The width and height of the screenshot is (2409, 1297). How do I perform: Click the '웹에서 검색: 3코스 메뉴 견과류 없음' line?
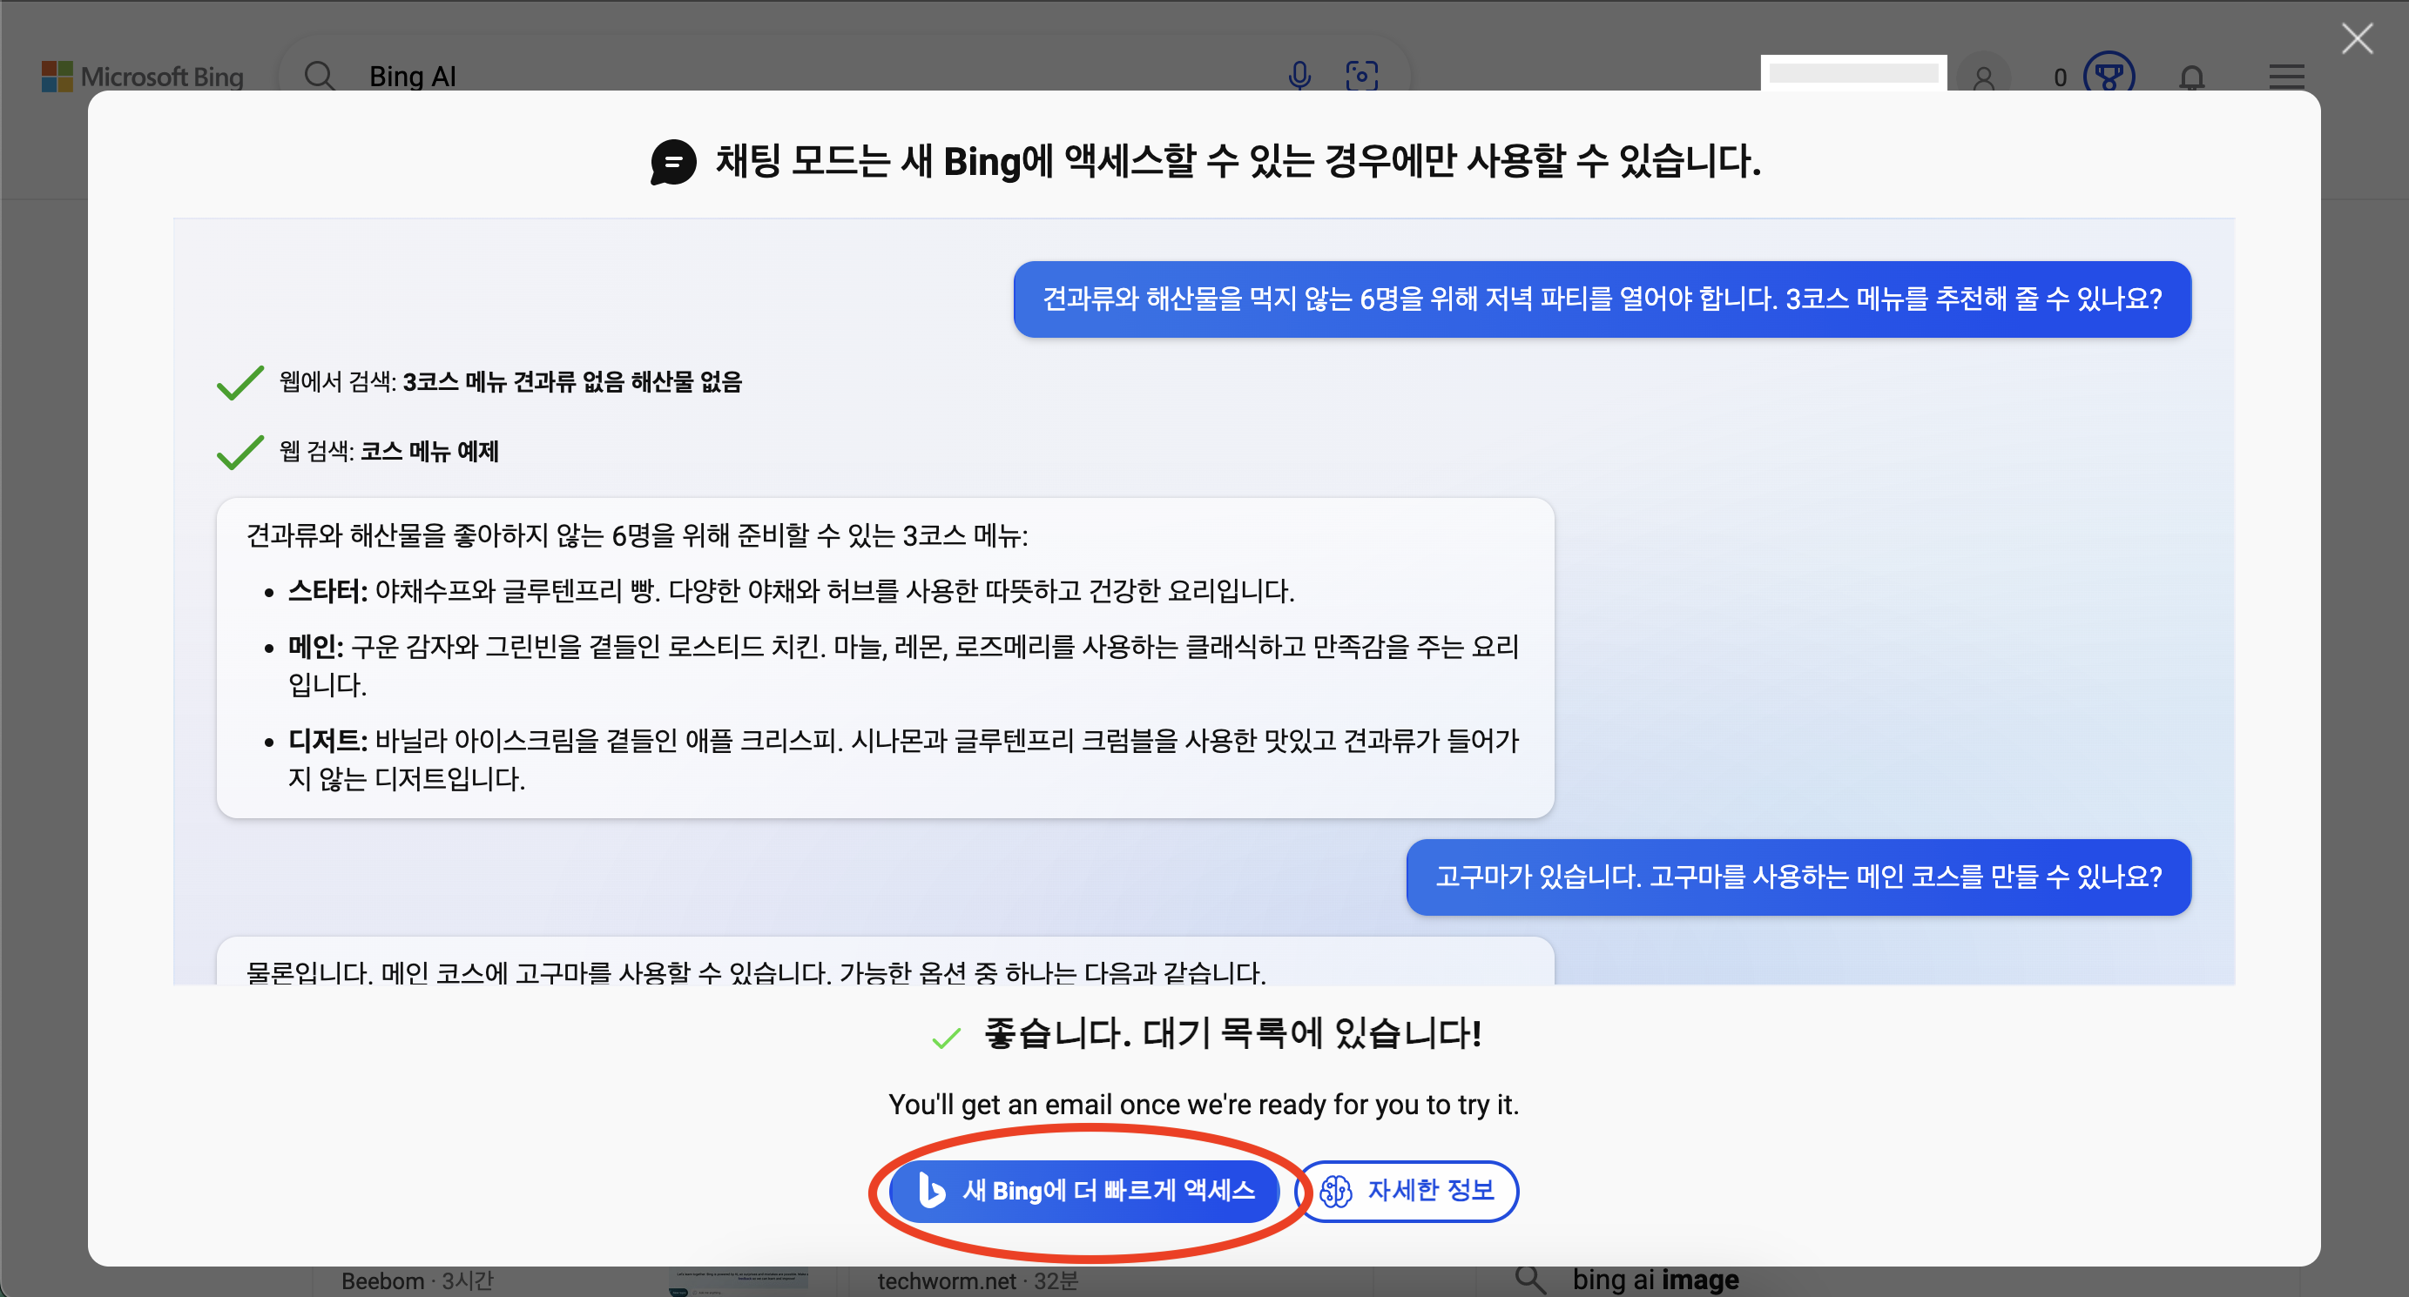[x=510, y=381]
